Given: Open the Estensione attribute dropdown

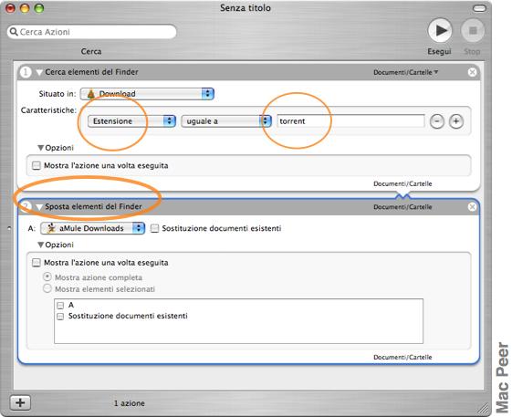Looking at the screenshot, I should [x=132, y=121].
